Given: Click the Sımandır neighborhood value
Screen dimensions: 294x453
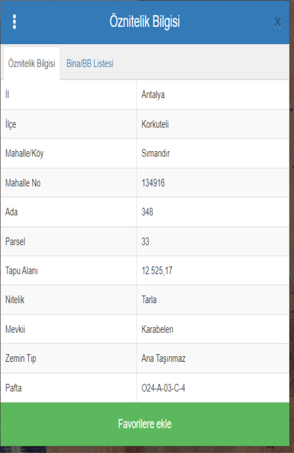Looking at the screenshot, I should tap(156, 154).
